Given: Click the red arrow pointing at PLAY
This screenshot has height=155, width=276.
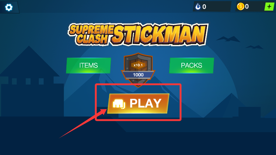Looking at the screenshot, I should coord(83,123).
